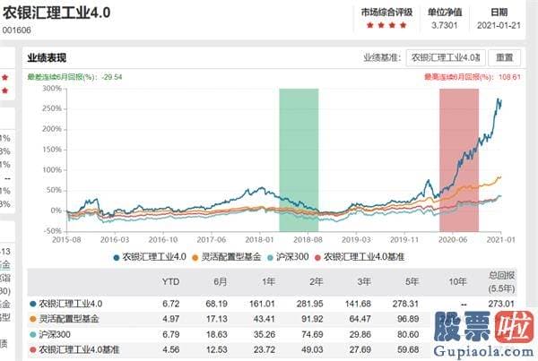Select the 10年 column header
Screen dimensions: 538x361
[x=457, y=282]
